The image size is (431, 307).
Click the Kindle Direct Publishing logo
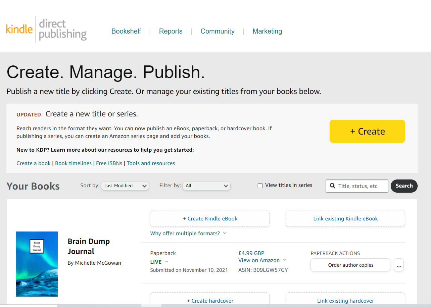(x=46, y=29)
